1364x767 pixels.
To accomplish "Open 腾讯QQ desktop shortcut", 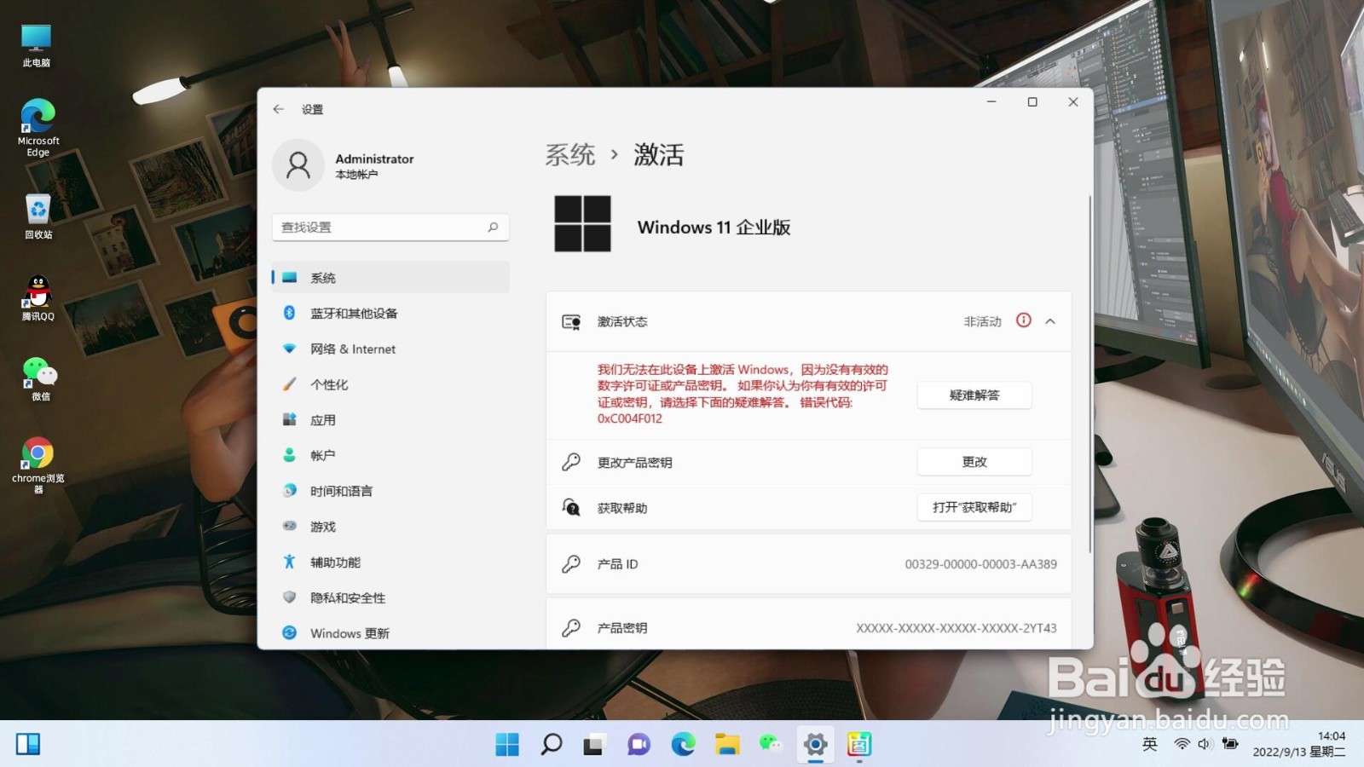I will (x=38, y=298).
